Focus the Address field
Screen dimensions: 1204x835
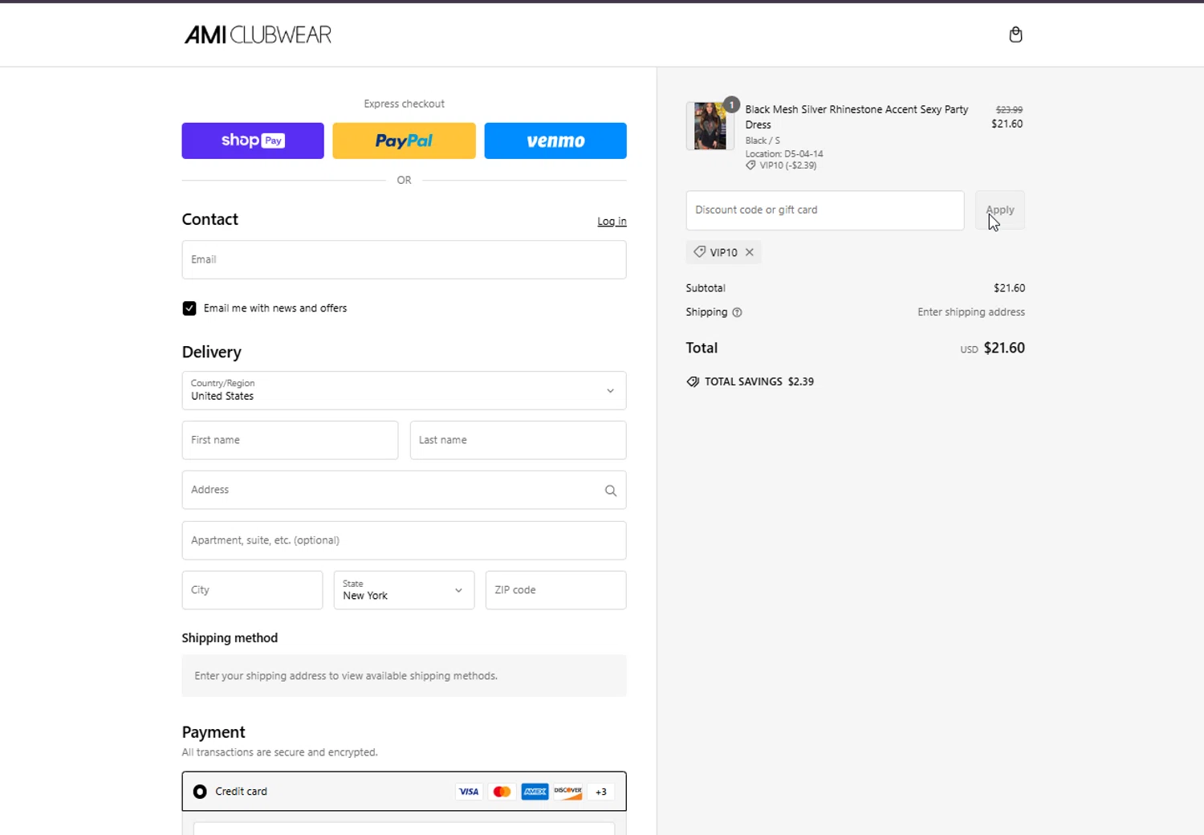404,491
